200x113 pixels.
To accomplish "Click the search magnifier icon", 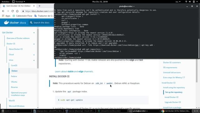I will tap(31, 23).
